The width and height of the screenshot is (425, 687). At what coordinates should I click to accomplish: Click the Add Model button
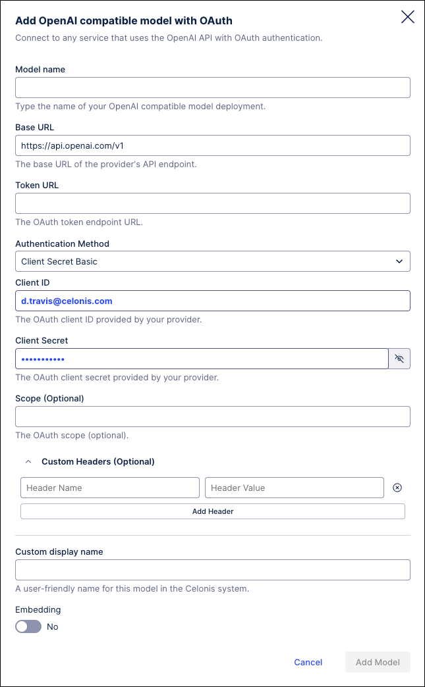(x=378, y=662)
